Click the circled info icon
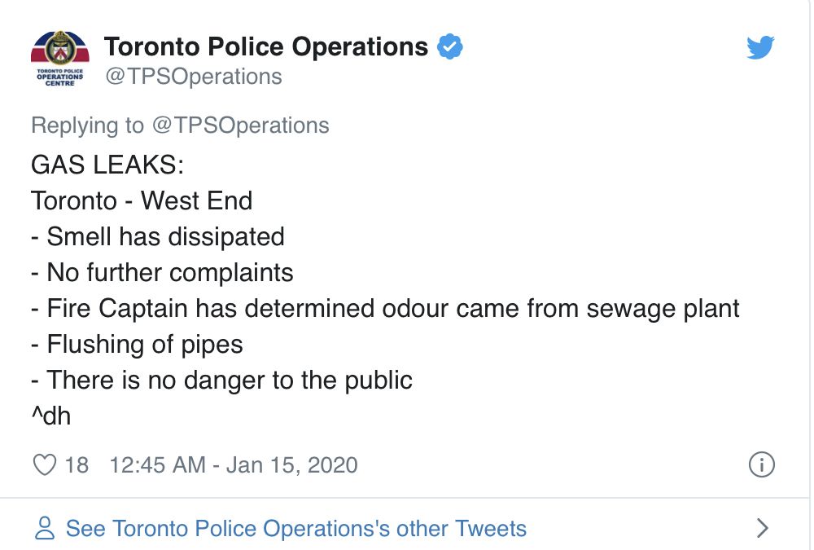This screenshot has width=814, height=550. tap(762, 464)
